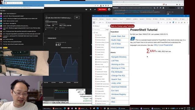Image resolution: width=195 pixels, height=110 pixels.
Task: Click the history sidebar scrollbar
Action: pyautogui.click(x=109, y=57)
